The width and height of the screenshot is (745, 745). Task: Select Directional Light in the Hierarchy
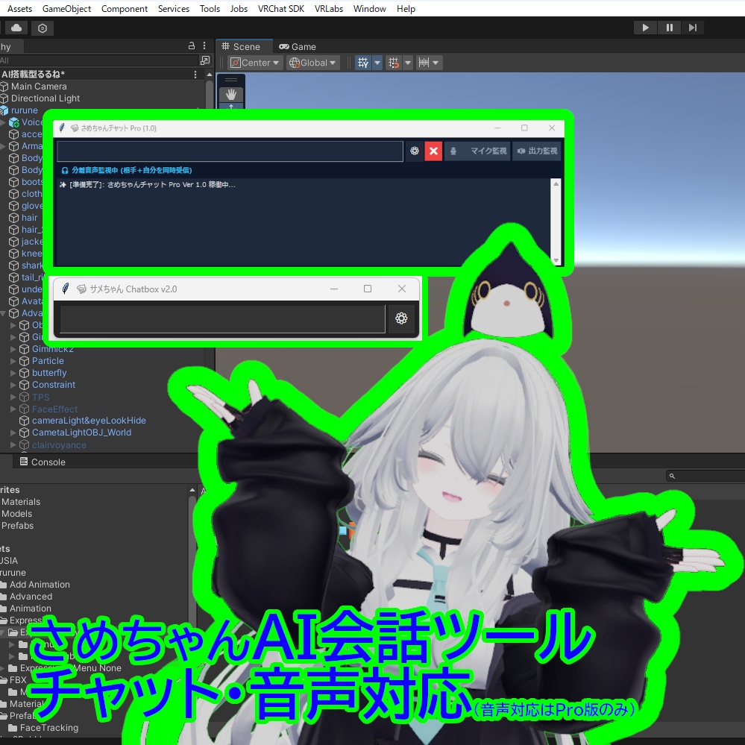(45, 98)
